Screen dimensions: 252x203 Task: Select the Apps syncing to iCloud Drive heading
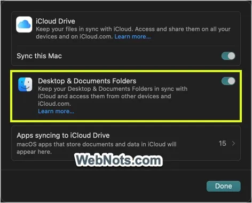(x=63, y=136)
